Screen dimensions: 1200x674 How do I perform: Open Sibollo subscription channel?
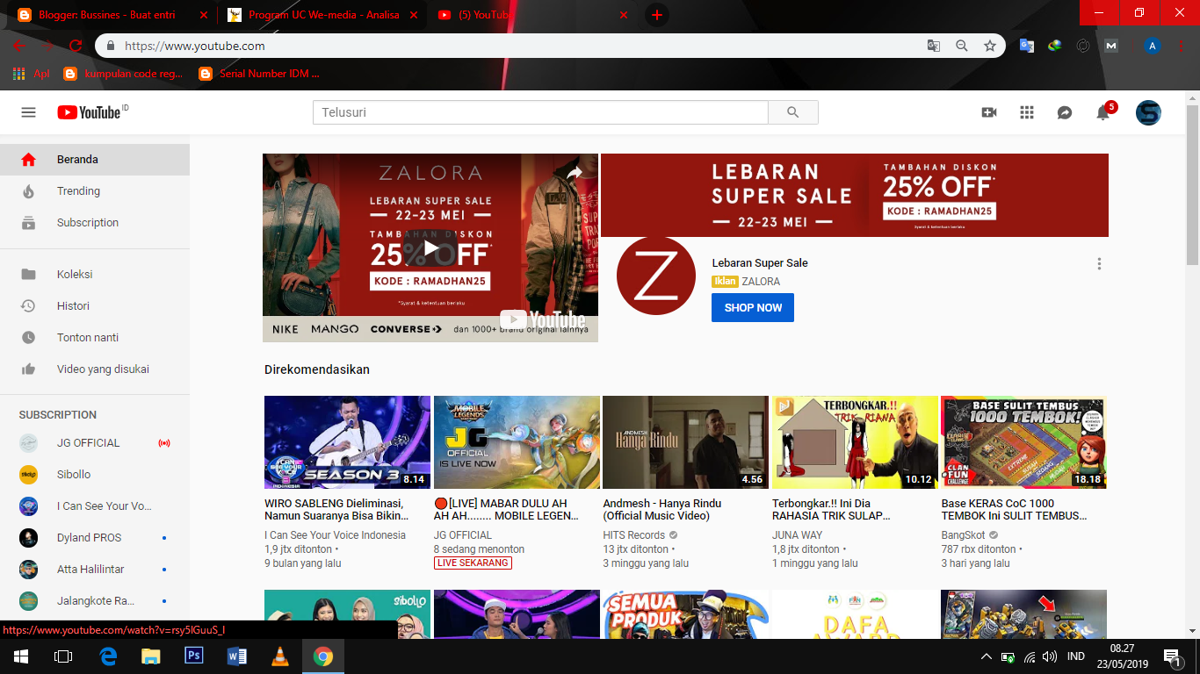coord(95,475)
